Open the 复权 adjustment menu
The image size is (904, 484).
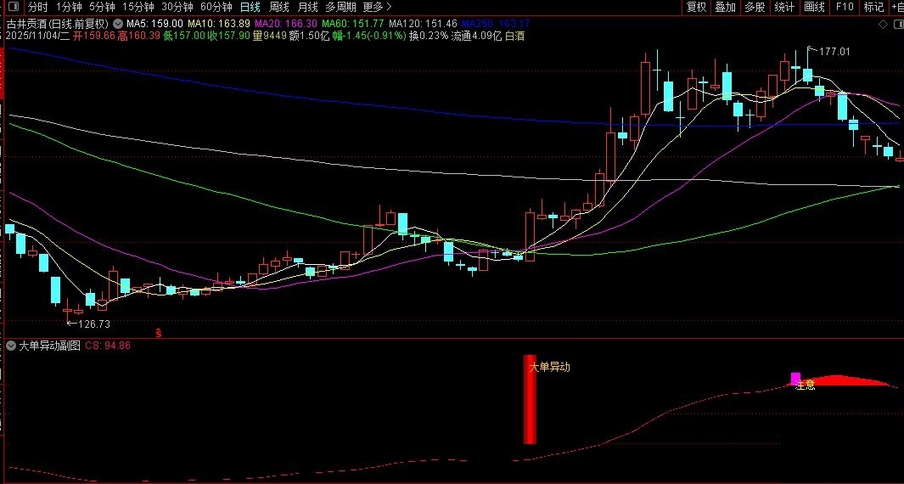click(x=696, y=7)
